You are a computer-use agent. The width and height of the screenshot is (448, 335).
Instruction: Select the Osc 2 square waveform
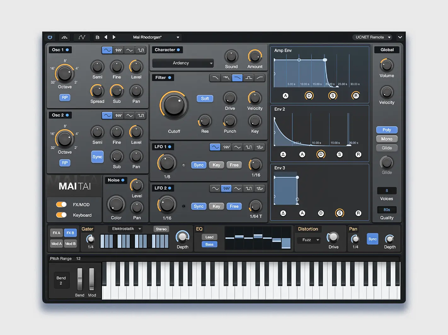[141, 115]
